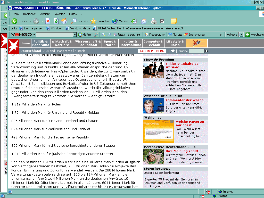Click inside the Vengo search text field
The width and height of the screenshot is (264, 198).
(x=55, y=35)
